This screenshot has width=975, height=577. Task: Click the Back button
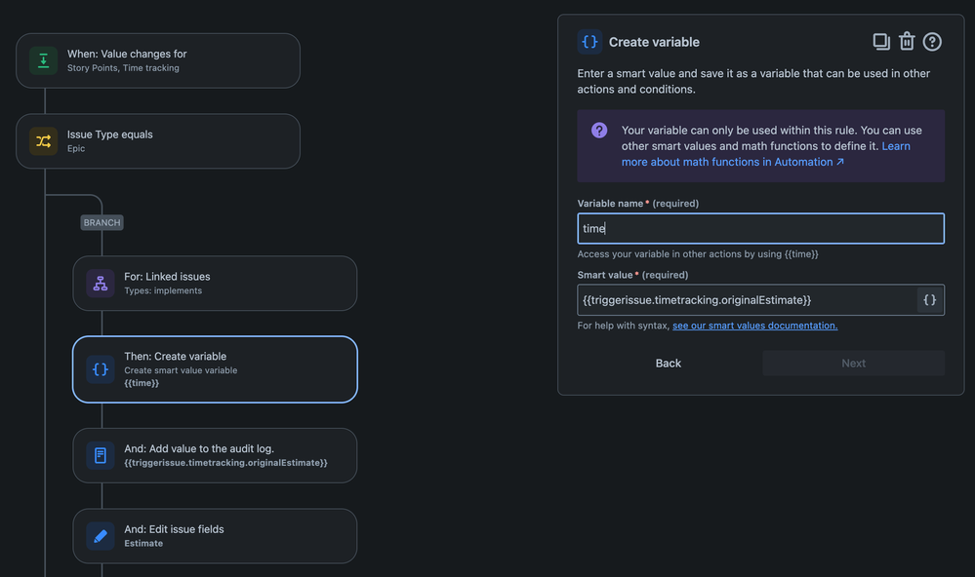pos(669,364)
